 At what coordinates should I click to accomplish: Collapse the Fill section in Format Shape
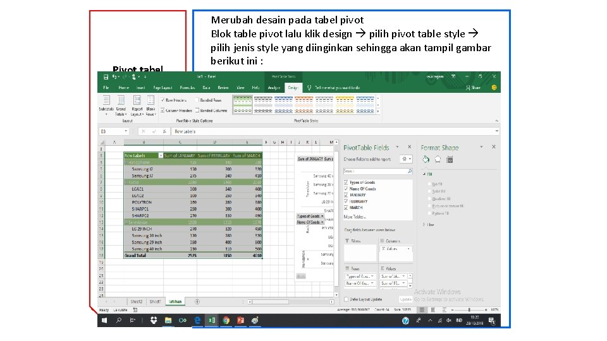424,174
